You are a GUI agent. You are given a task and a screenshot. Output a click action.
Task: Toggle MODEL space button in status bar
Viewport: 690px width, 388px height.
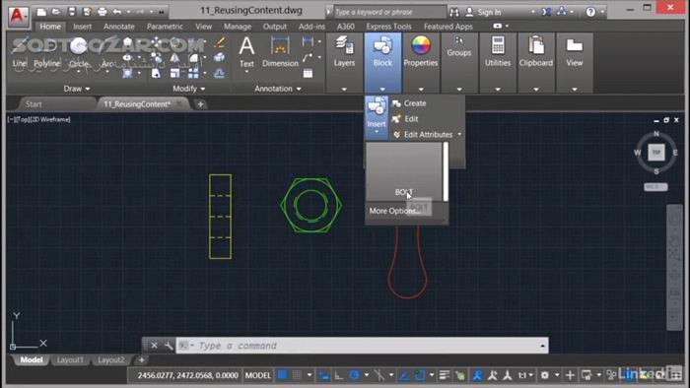click(x=258, y=375)
